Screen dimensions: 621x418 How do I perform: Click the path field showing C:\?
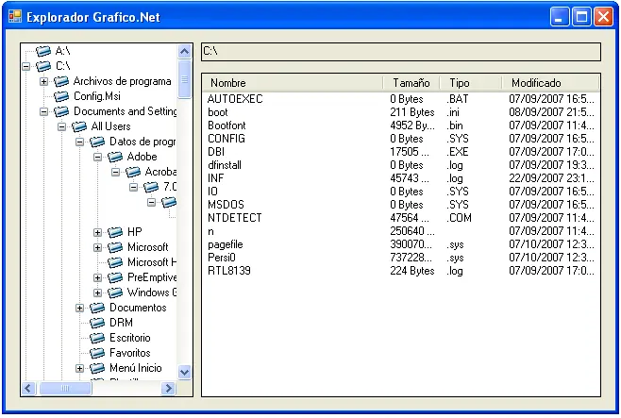400,51
